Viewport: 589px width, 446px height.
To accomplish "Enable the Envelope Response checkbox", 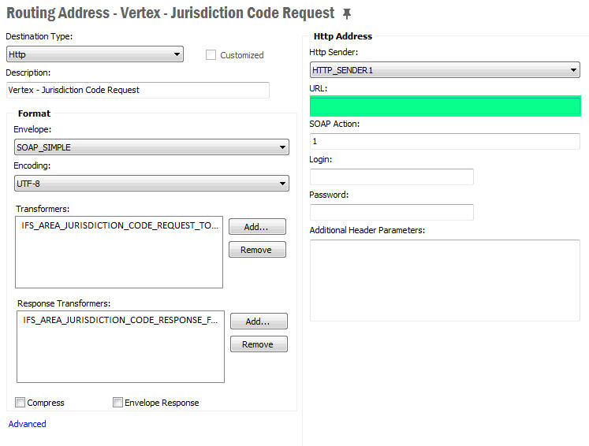I will 118,403.
